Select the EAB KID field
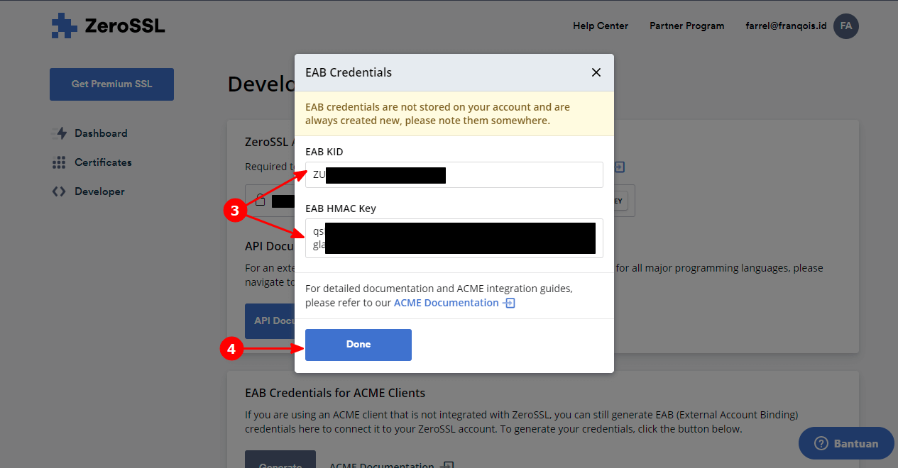This screenshot has height=468, width=898. 454,175
